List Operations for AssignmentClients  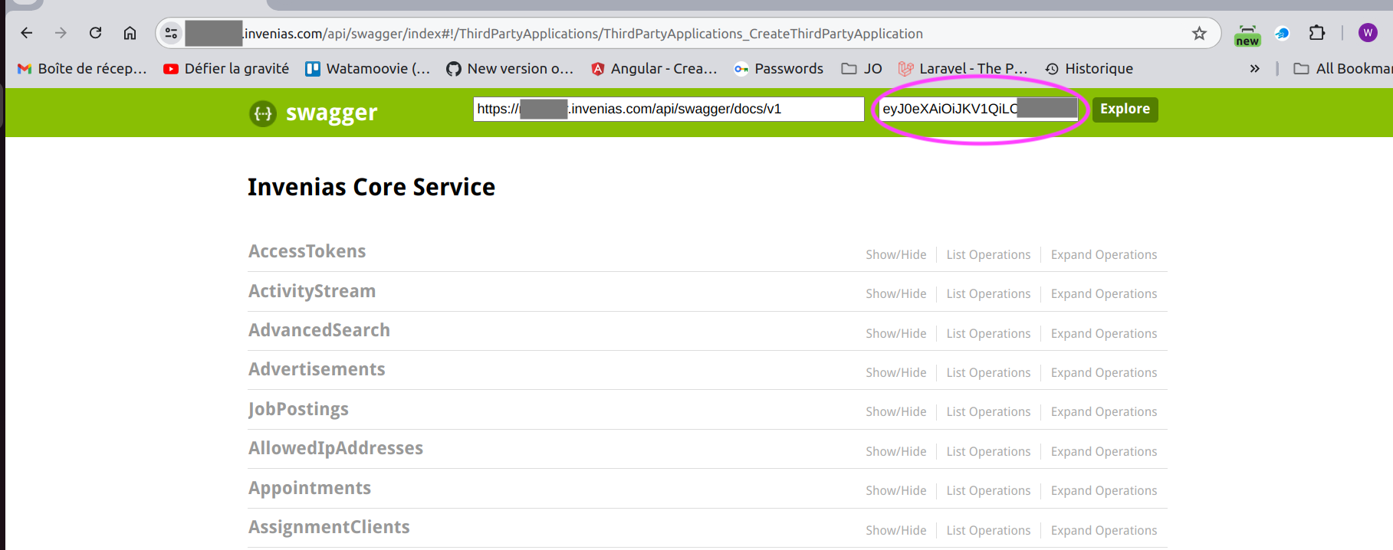tap(988, 530)
